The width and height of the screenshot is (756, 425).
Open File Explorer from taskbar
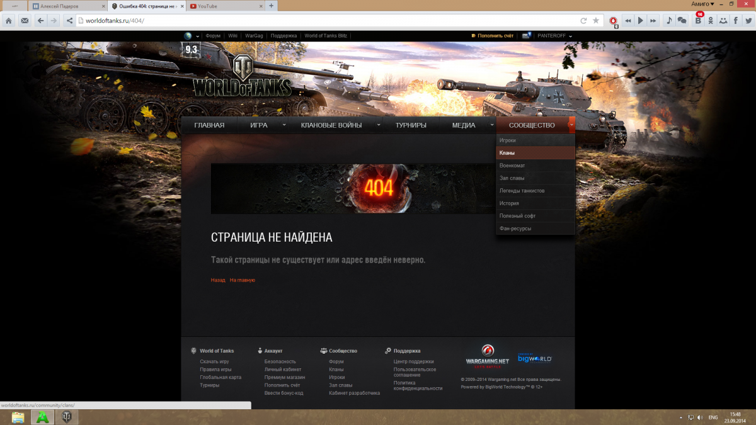point(18,417)
